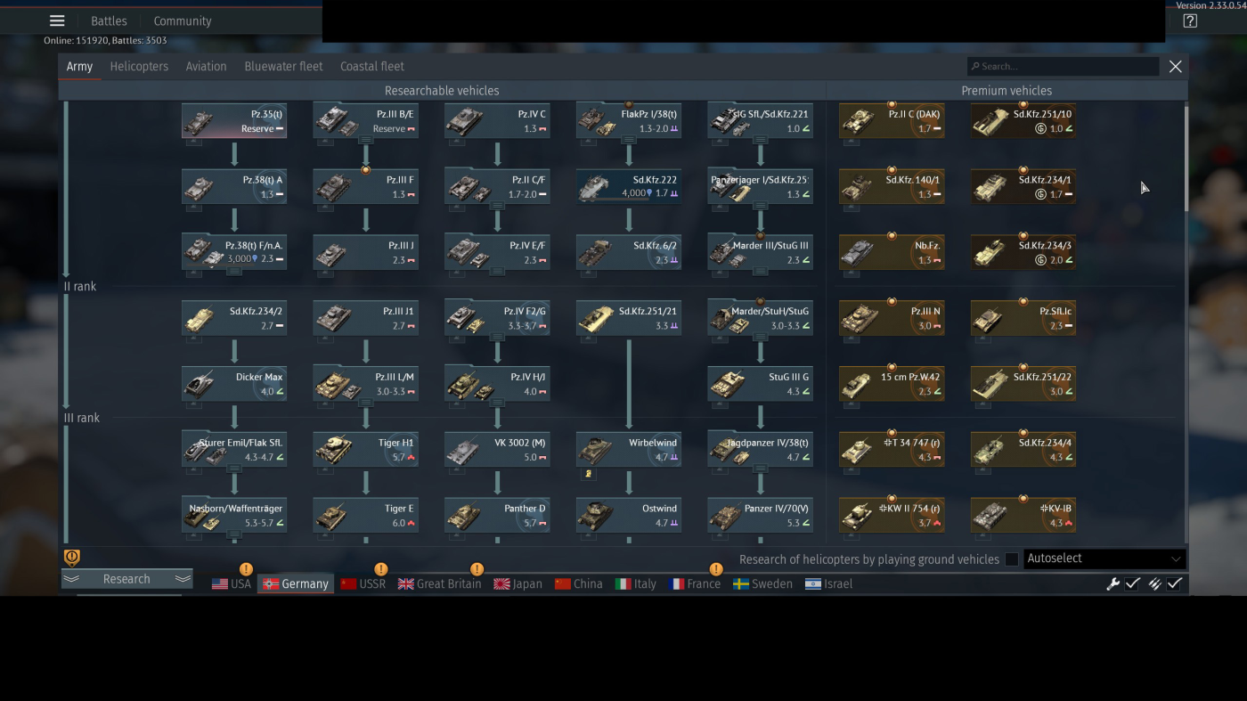The image size is (1247, 701).
Task: Focus the vehicle Search field
Action: [1064, 67]
